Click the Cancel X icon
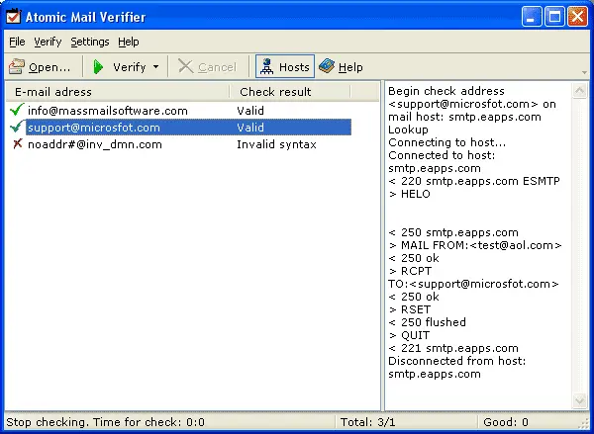 pos(185,67)
